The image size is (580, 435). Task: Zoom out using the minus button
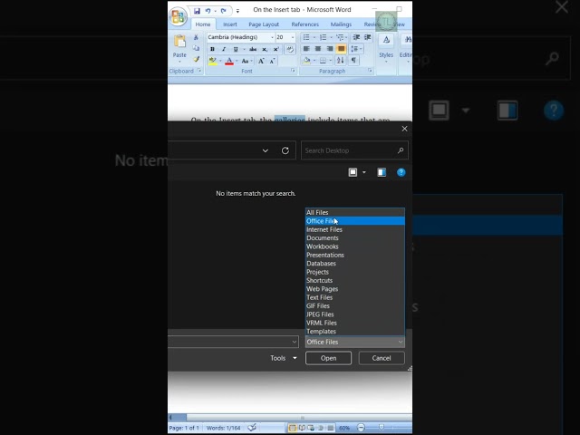tap(361, 428)
